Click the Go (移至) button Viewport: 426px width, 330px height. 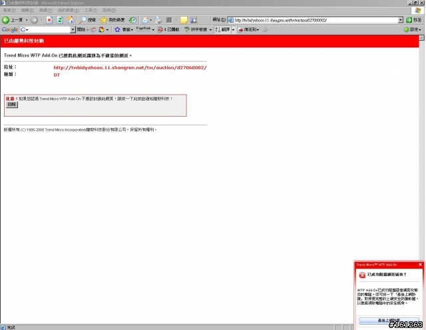414,20
